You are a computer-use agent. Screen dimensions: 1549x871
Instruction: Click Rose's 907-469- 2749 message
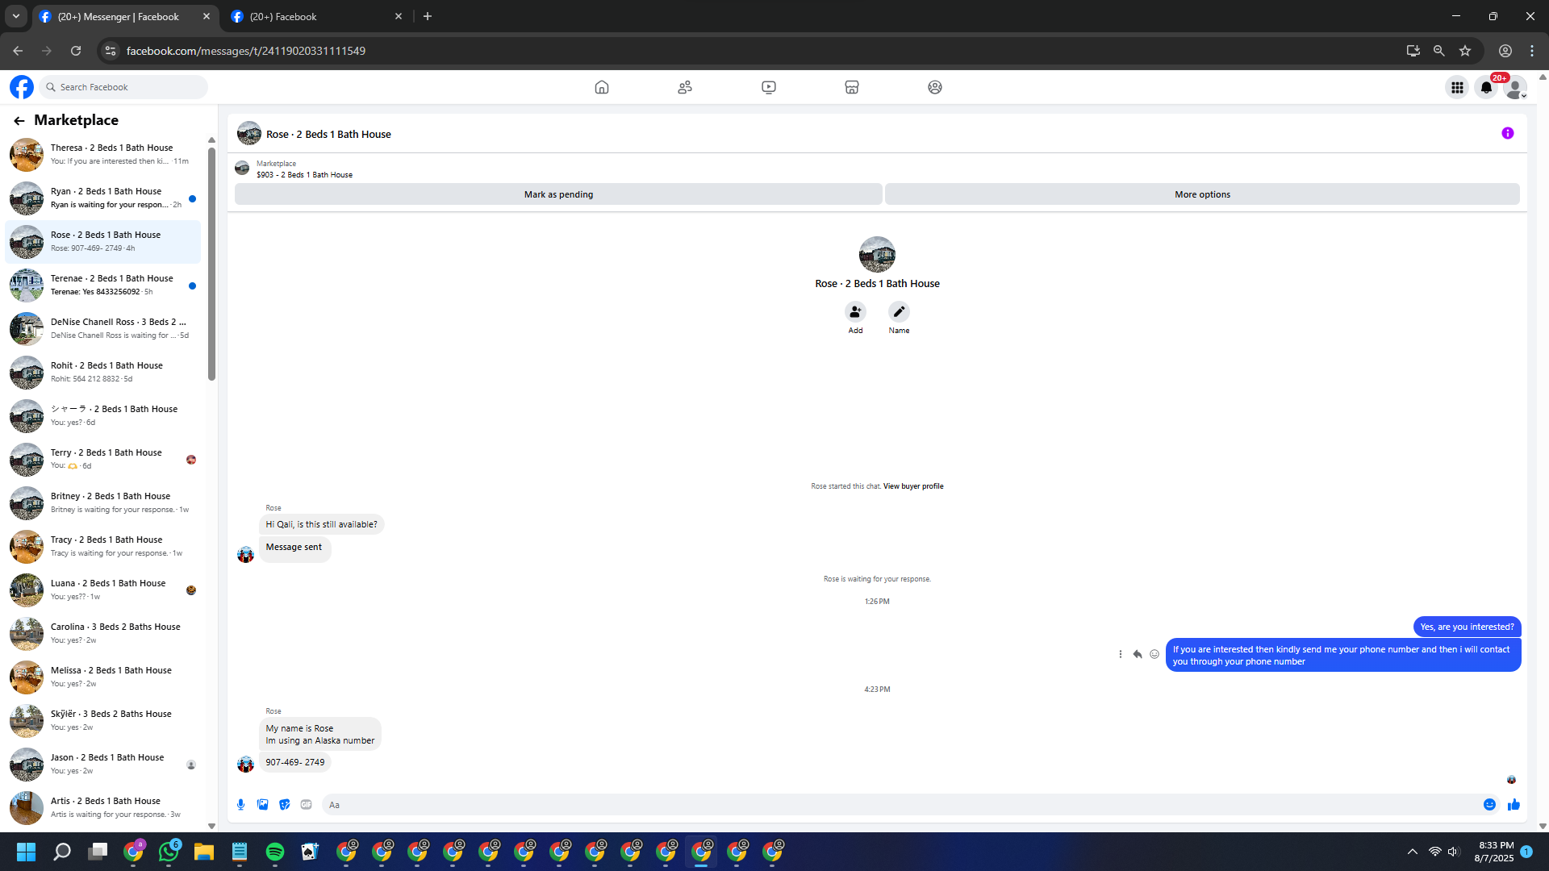[x=295, y=762]
